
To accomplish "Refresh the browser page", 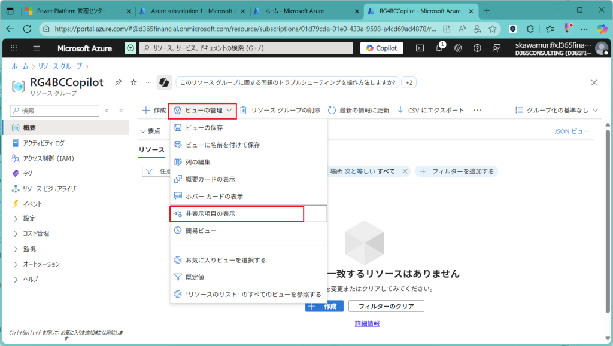I will pyautogui.click(x=27, y=29).
